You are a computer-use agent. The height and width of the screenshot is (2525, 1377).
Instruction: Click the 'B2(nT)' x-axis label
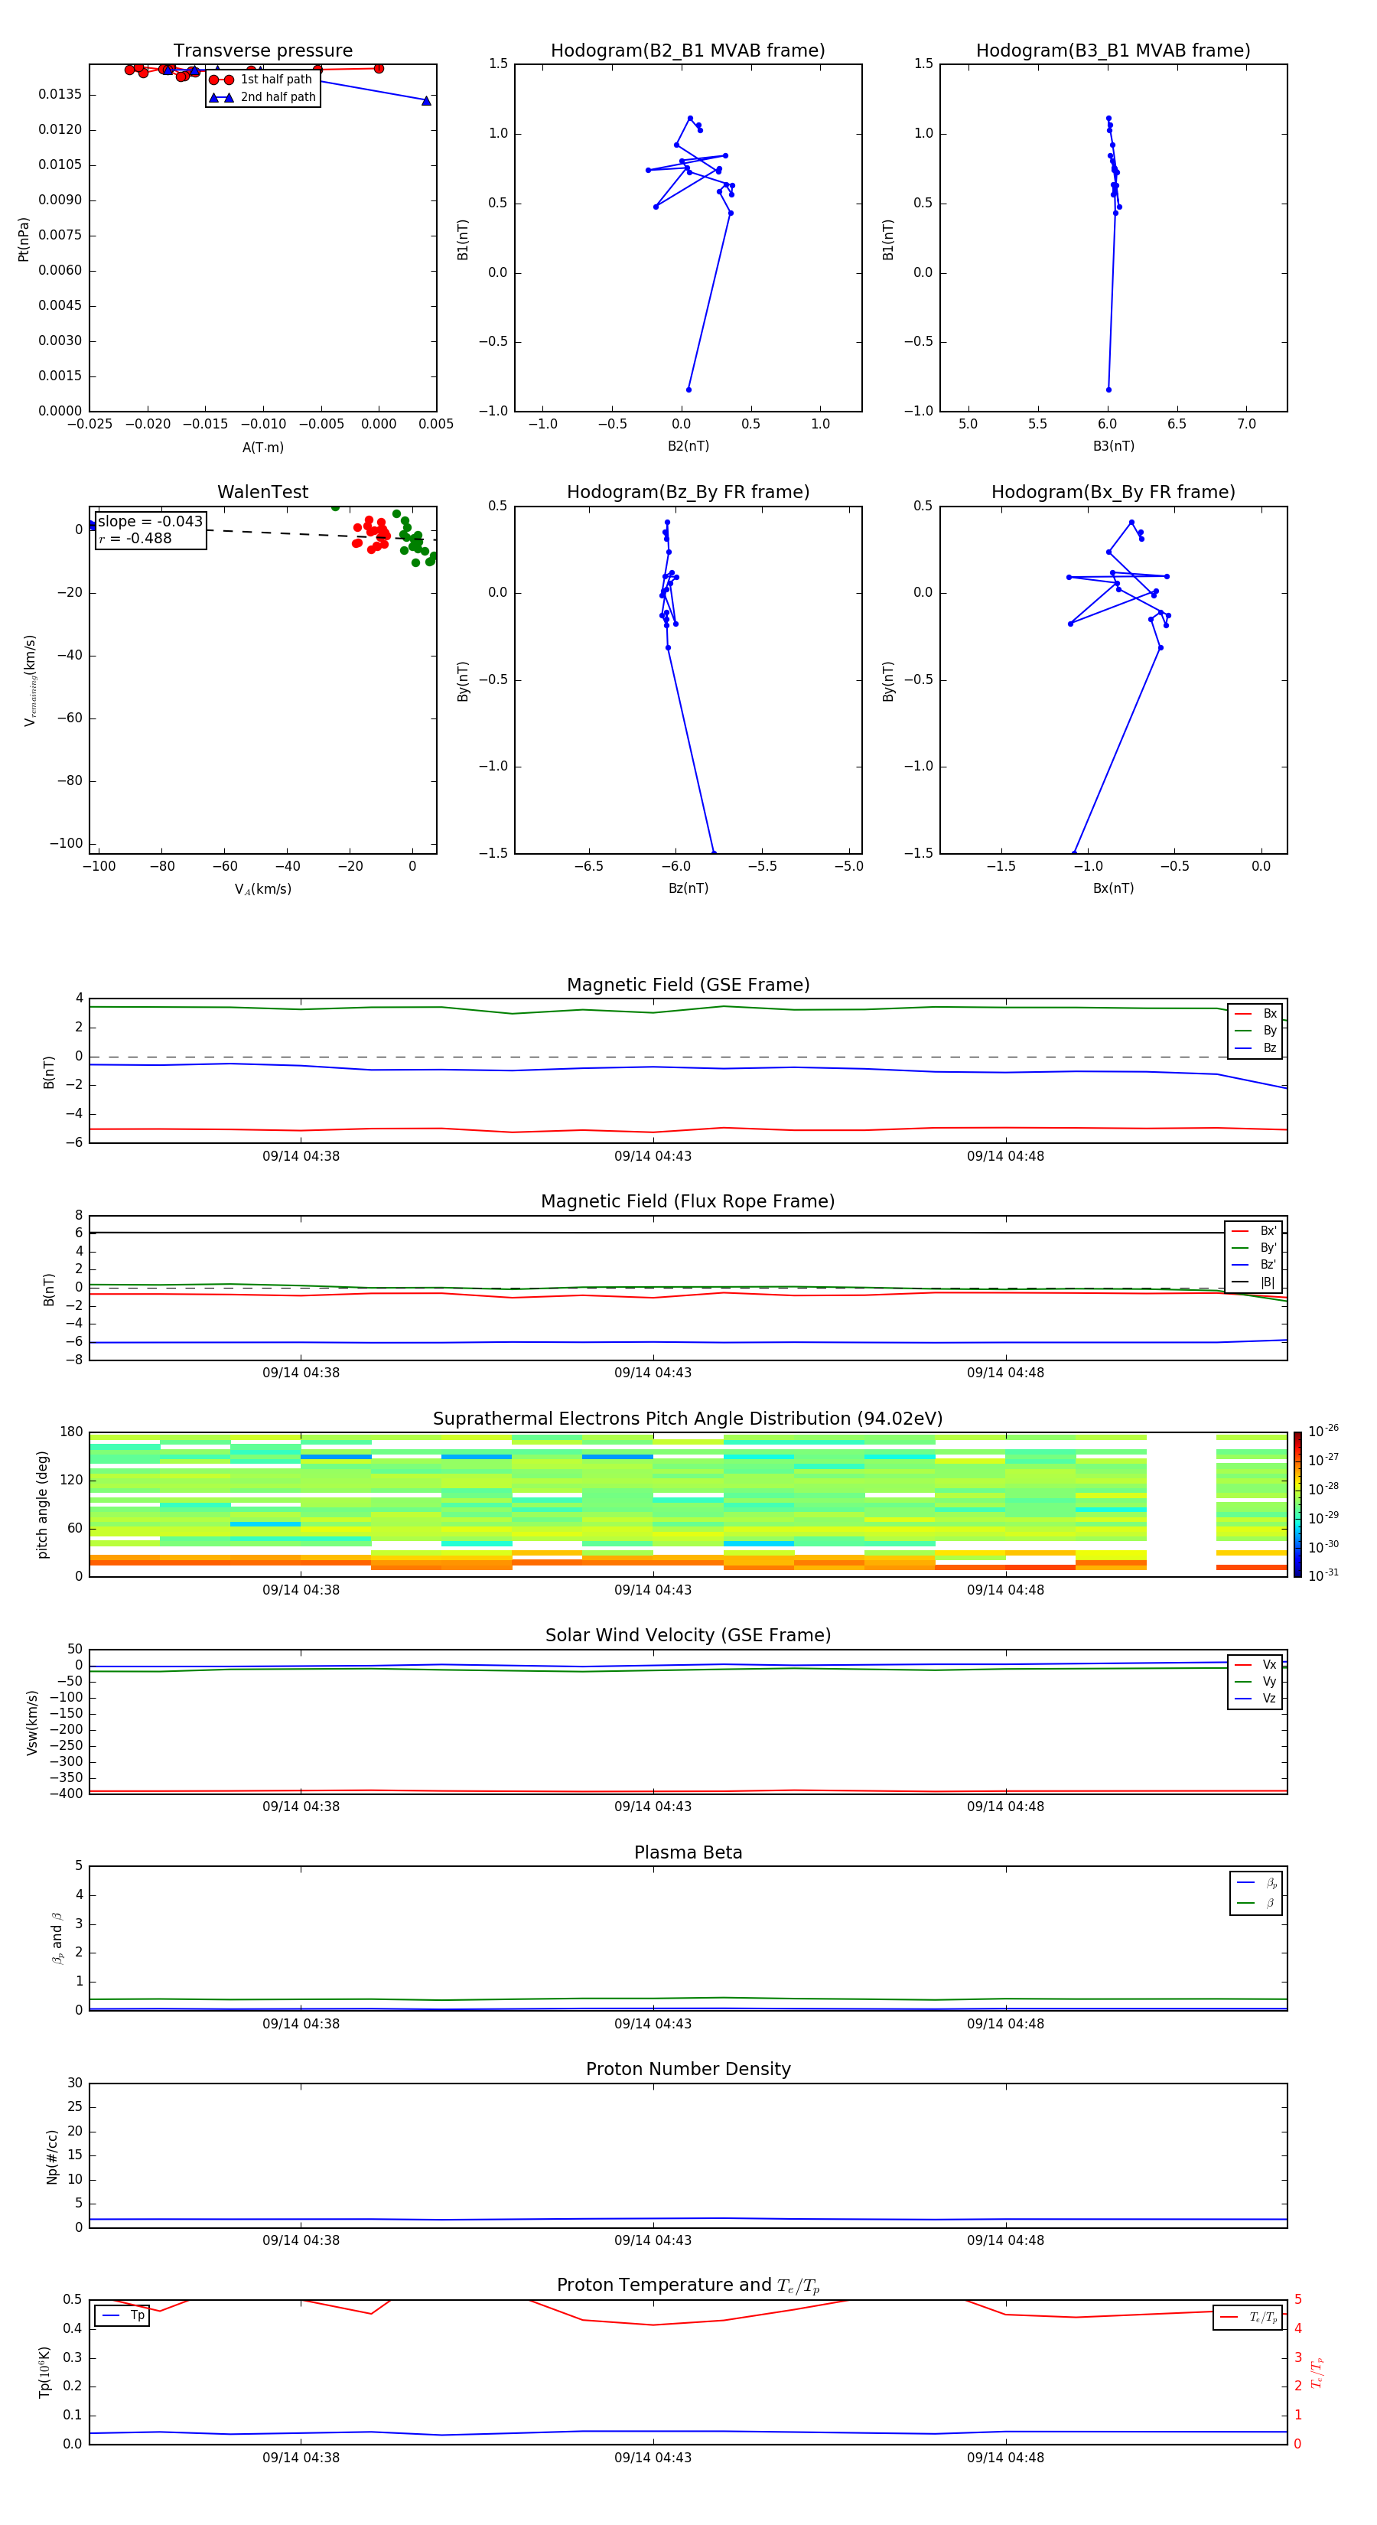[x=688, y=446]
